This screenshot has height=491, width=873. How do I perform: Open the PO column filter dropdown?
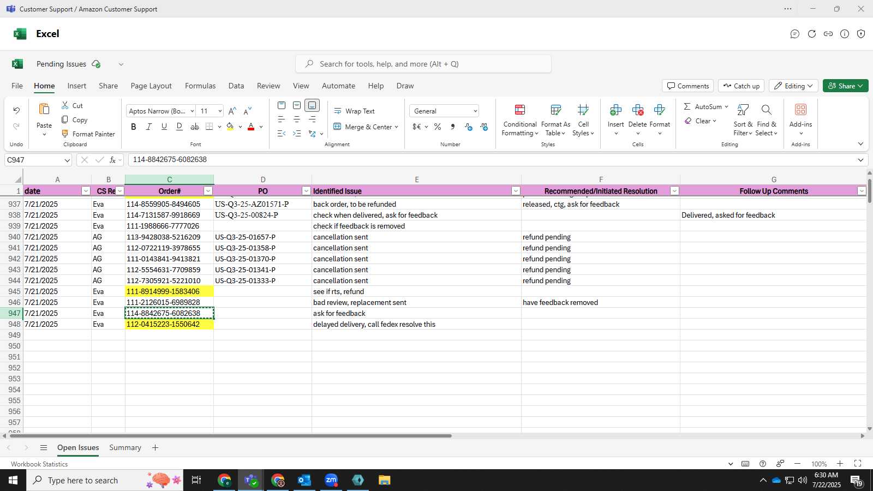pos(306,191)
